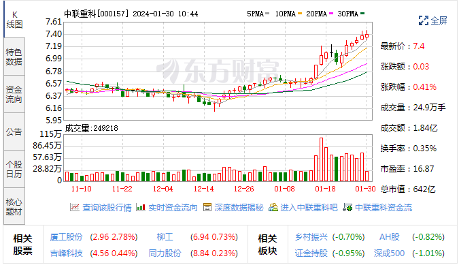Open related sector 乡村振兴
The height and width of the screenshot is (265, 459).
(311, 237)
